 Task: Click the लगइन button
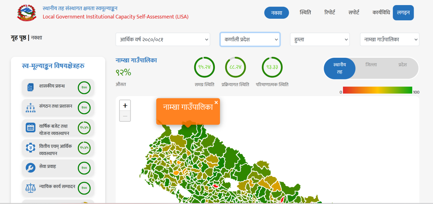[x=403, y=13]
